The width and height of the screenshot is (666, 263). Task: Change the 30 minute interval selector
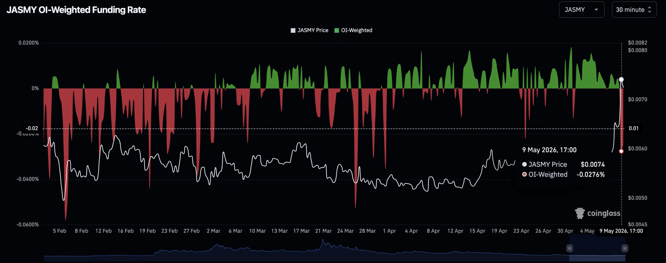click(x=634, y=10)
